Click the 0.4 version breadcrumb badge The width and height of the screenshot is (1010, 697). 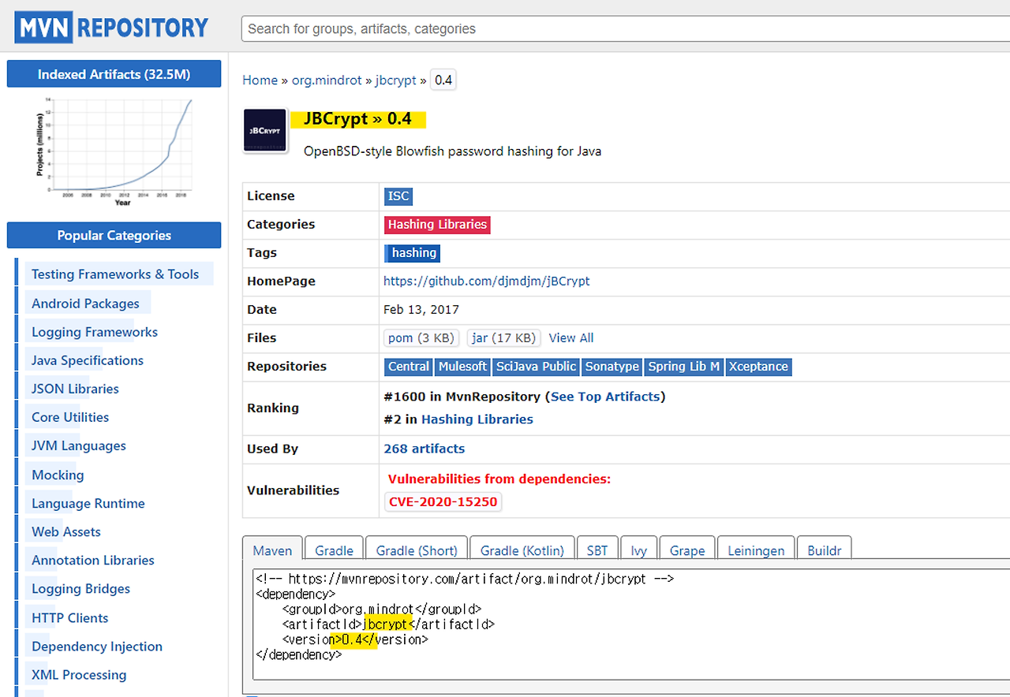tap(443, 80)
